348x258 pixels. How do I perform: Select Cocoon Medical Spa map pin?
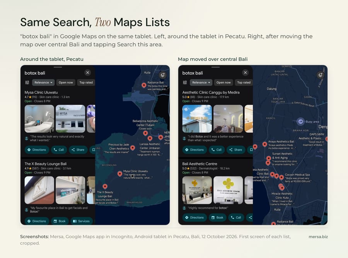pyautogui.click(x=281, y=177)
